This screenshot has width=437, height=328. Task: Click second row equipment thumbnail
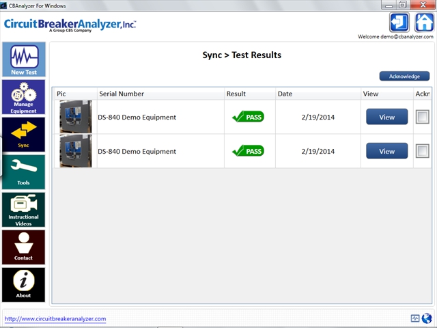[76, 151]
